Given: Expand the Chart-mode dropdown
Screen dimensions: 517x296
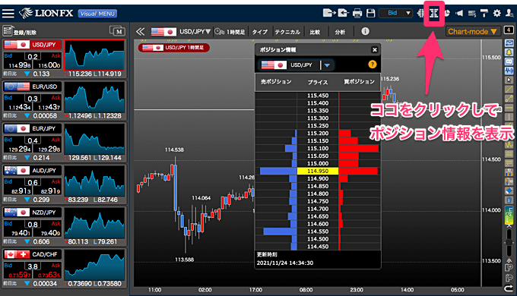Looking at the screenshot, I should 472,32.
